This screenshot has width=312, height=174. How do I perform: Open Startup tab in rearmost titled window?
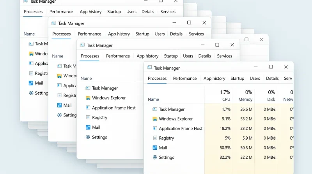point(114,12)
